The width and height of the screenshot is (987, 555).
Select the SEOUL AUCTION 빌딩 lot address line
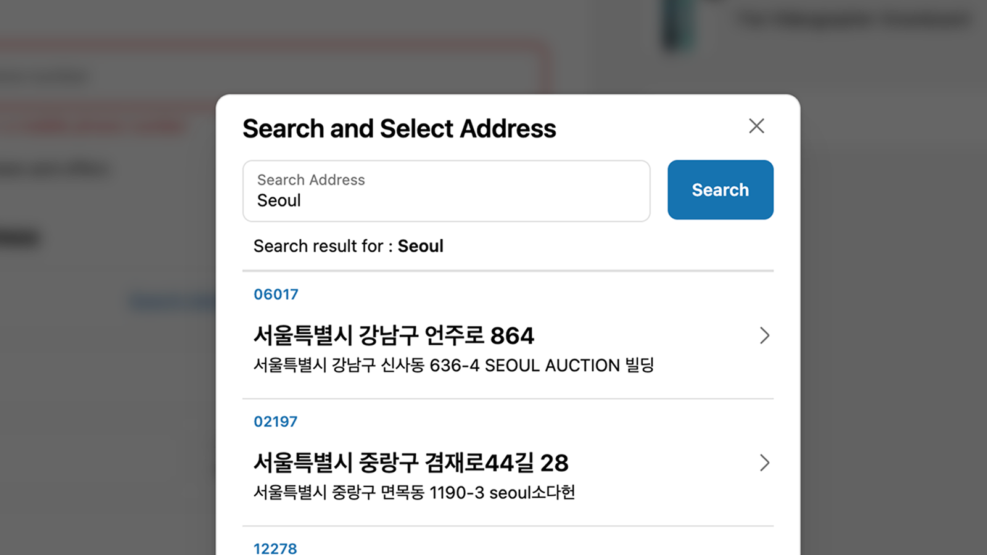453,366
